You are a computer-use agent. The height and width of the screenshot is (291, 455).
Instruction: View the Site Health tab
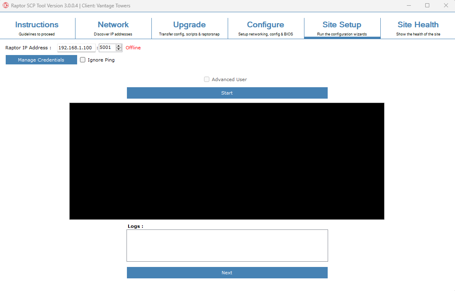[418, 24]
